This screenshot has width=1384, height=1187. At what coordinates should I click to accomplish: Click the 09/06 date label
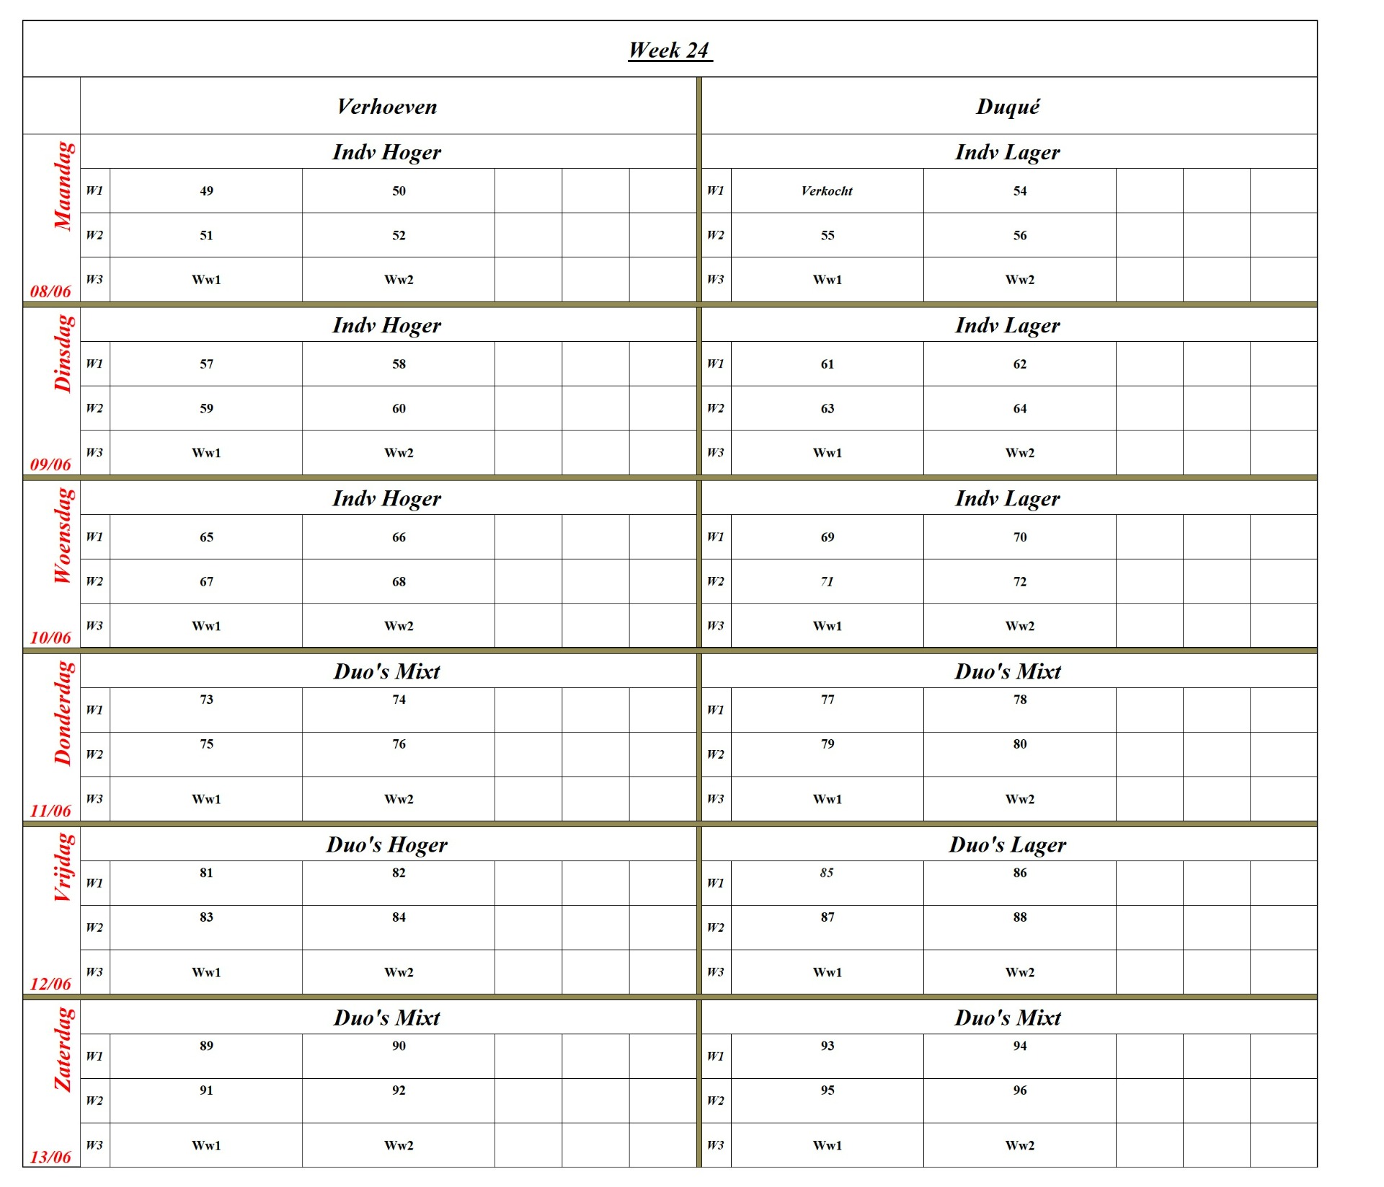50,464
